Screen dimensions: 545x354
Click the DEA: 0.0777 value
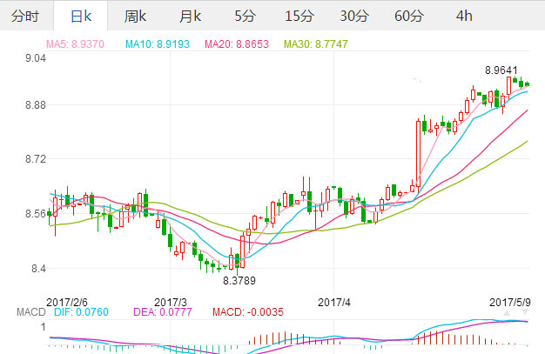(163, 312)
